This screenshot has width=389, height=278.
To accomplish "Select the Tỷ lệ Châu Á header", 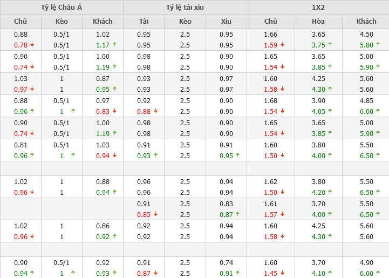I will tap(62, 8).
